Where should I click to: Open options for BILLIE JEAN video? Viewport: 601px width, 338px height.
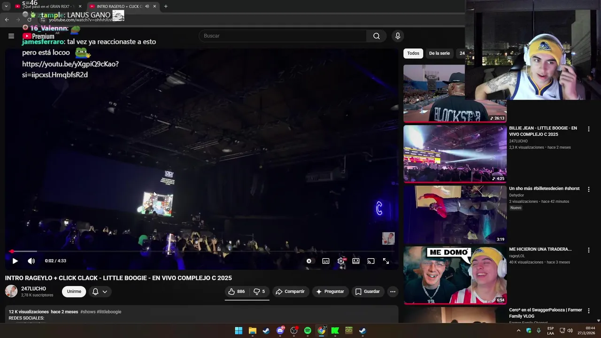click(x=588, y=129)
